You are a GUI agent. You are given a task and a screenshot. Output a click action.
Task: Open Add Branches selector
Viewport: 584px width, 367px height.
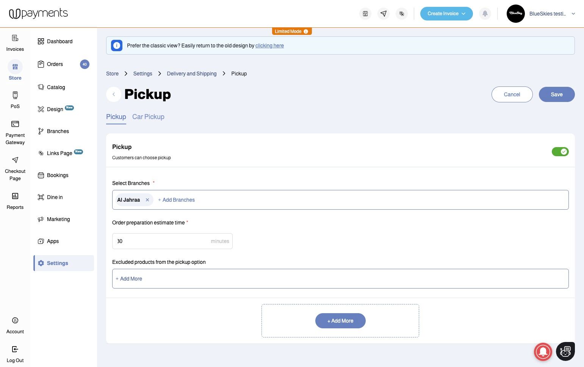pos(177,200)
